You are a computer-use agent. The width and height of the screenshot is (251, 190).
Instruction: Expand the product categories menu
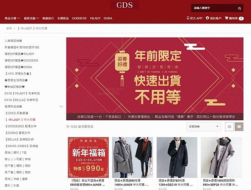12,18
